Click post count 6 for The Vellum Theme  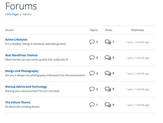tap(113, 105)
